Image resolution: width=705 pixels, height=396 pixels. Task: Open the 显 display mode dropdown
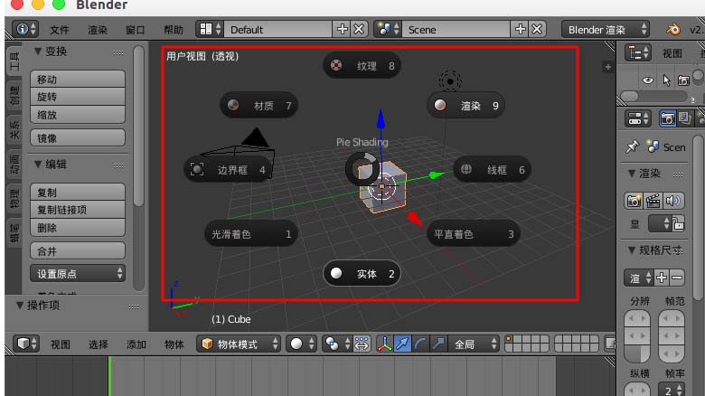click(x=660, y=223)
